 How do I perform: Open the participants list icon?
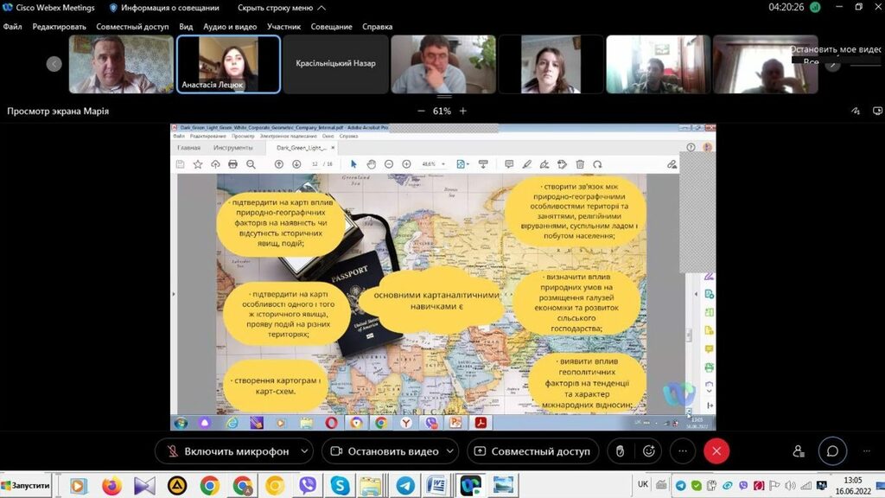(798, 451)
